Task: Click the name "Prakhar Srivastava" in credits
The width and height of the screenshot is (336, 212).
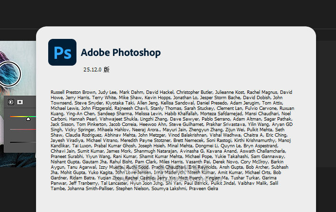Action: [225, 124]
